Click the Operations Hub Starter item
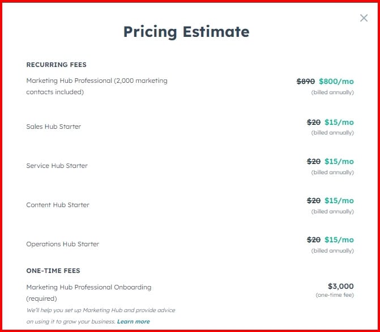The image size is (380, 332). tap(63, 244)
